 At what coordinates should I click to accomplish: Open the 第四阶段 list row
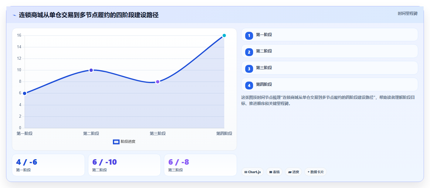pyautogui.click(x=330, y=84)
